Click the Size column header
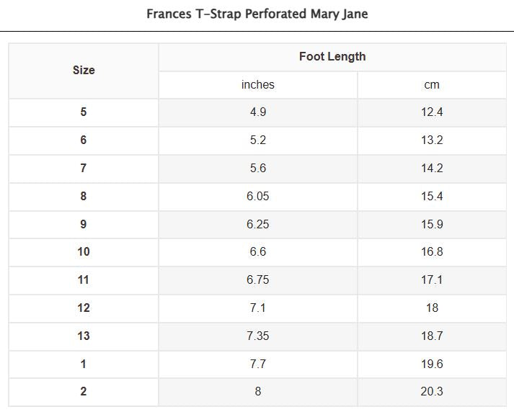The height and width of the screenshot is (412, 514). coord(84,71)
